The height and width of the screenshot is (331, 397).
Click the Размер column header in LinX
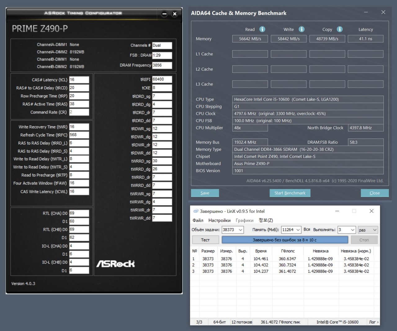point(208,251)
